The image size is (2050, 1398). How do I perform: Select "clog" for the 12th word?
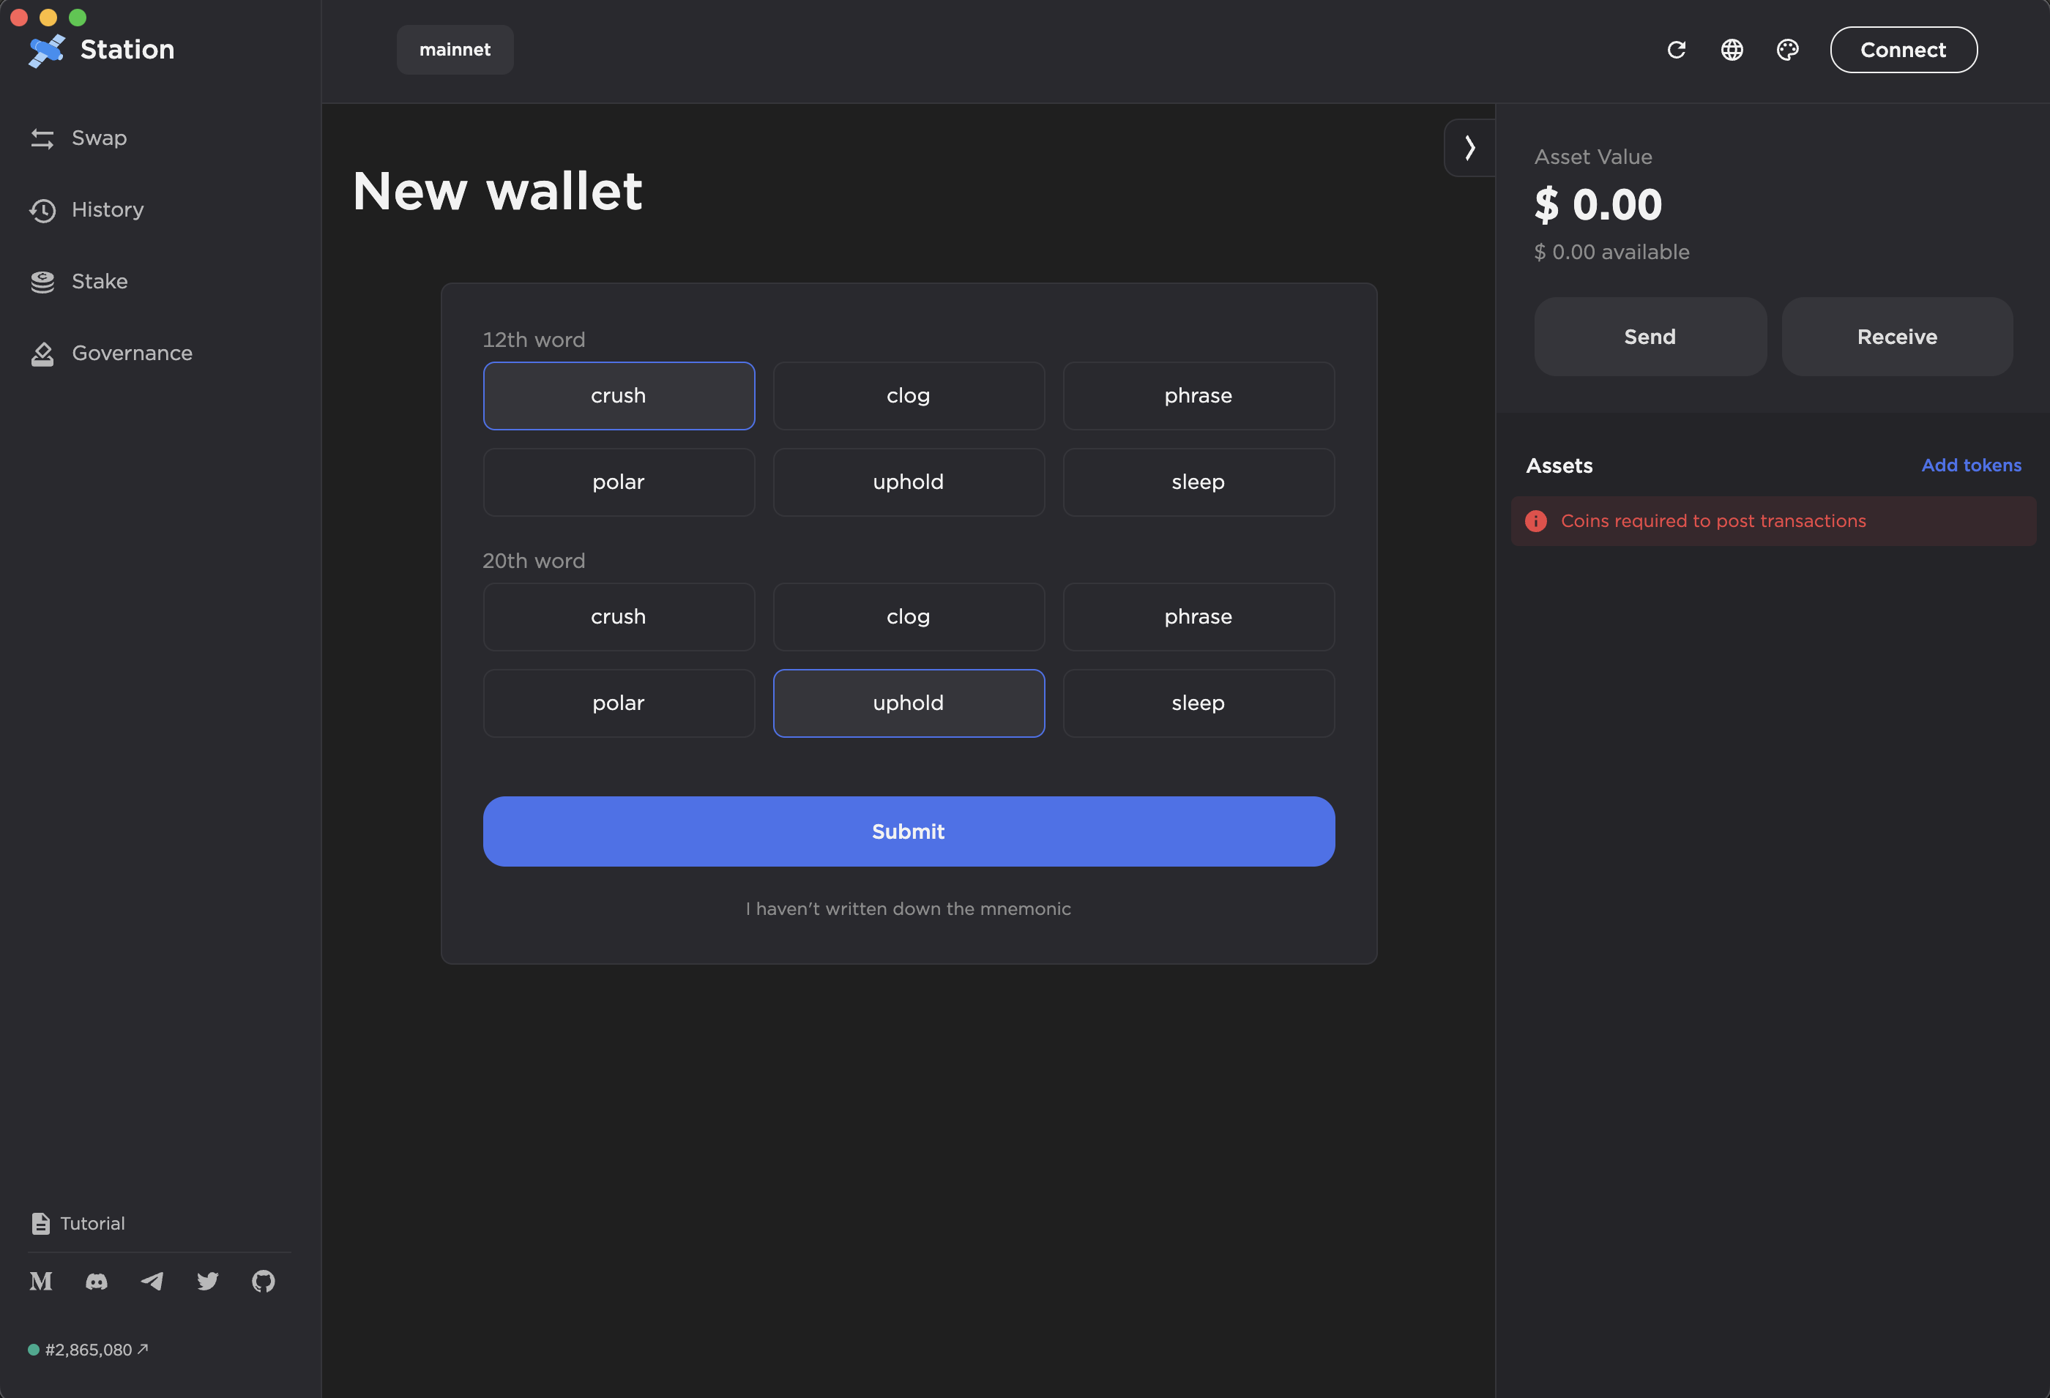coord(908,396)
